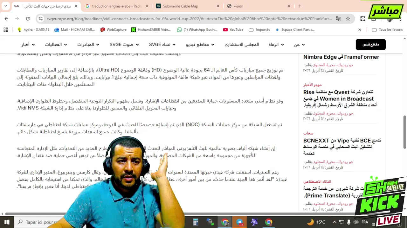Viewport: 407px width, 228px height.
Task: Click the black مقاطع فيديو button
Action: tap(371, 45)
